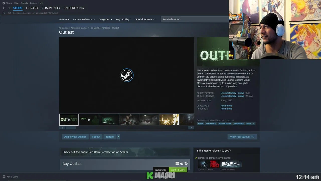Viewport: 321px width, 181px height.
Task: Click the Survival Horror tag
Action: (x=225, y=123)
